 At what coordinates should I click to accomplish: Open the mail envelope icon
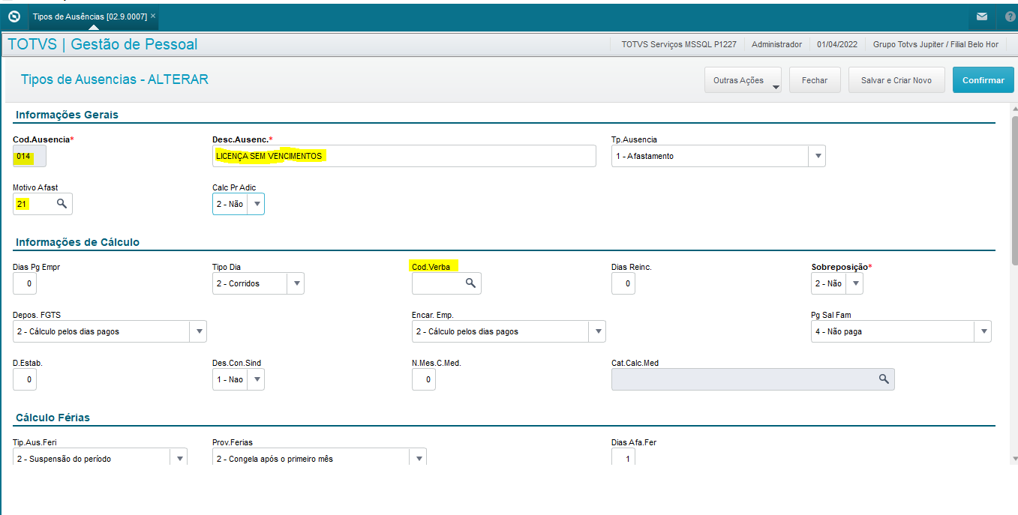click(x=981, y=16)
